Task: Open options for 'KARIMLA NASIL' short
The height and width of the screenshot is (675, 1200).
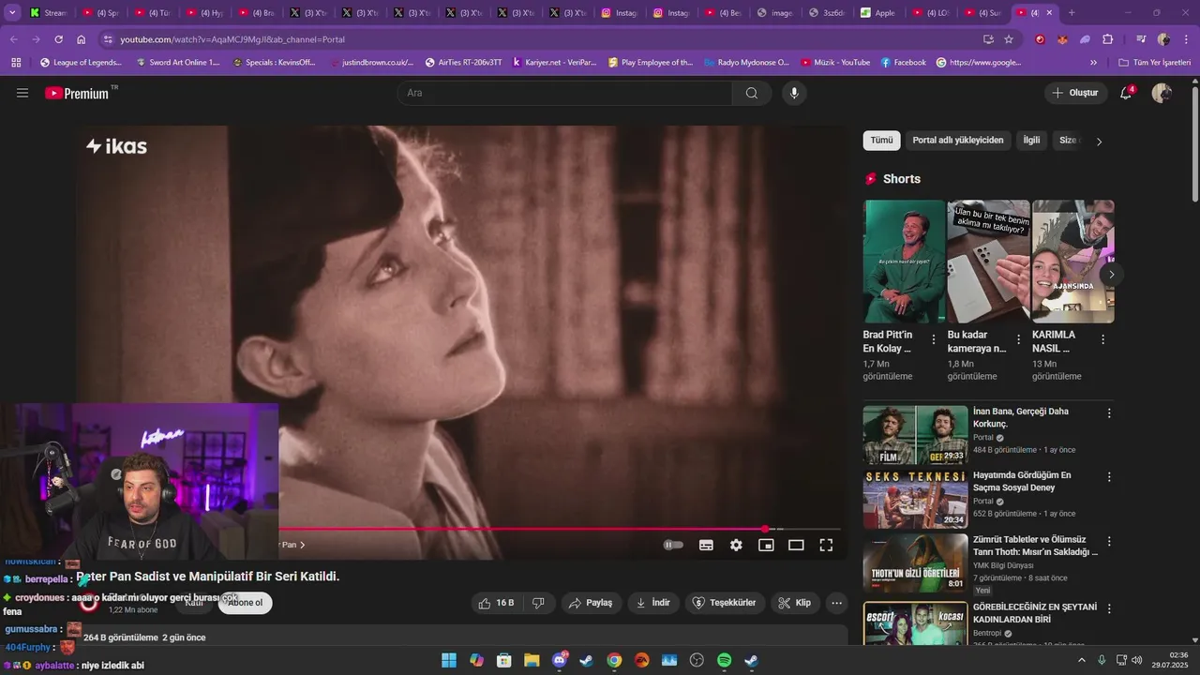Action: click(x=1102, y=339)
